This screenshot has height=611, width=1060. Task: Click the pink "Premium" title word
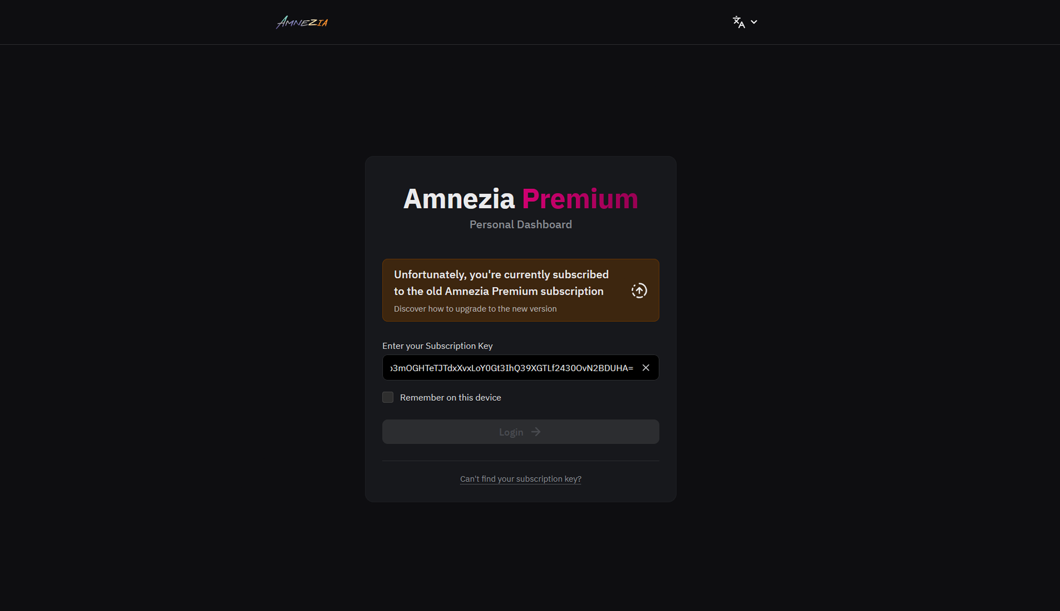580,199
